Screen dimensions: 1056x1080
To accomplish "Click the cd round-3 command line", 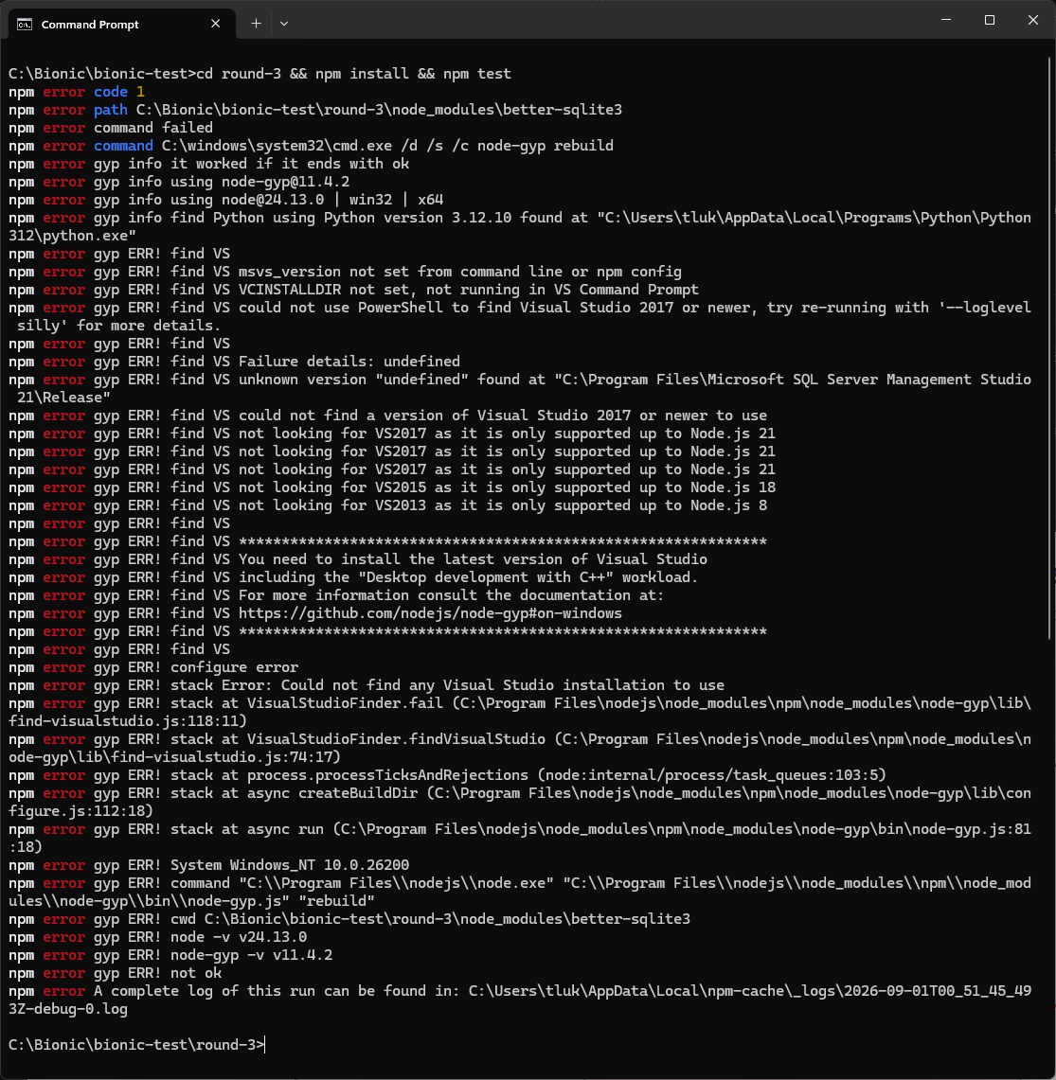I will pyautogui.click(x=260, y=74).
